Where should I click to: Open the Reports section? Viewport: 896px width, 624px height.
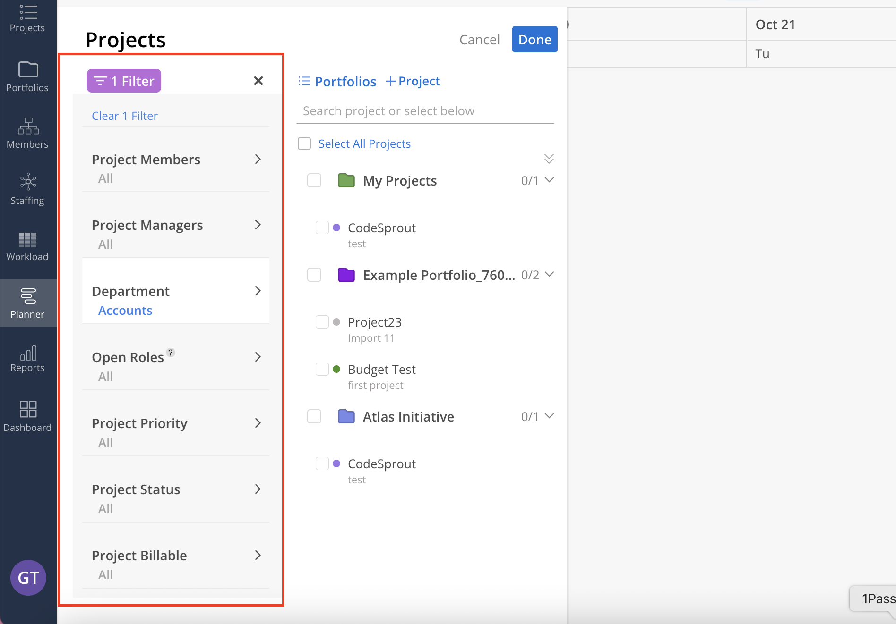point(27,359)
